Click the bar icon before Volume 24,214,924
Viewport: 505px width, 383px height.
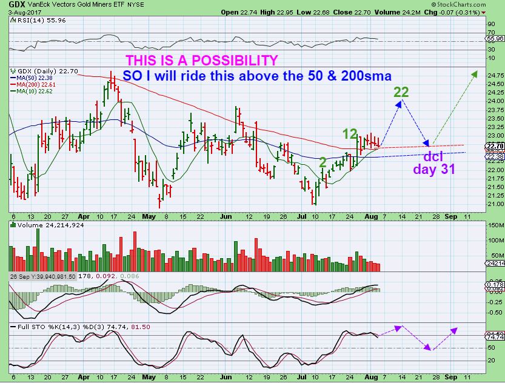pos(13,225)
